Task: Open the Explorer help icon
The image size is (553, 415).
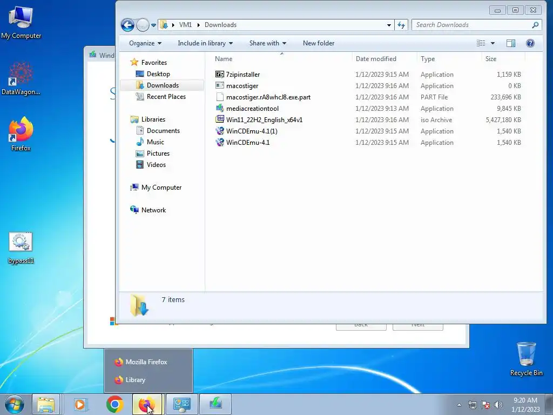Action: pyautogui.click(x=530, y=43)
